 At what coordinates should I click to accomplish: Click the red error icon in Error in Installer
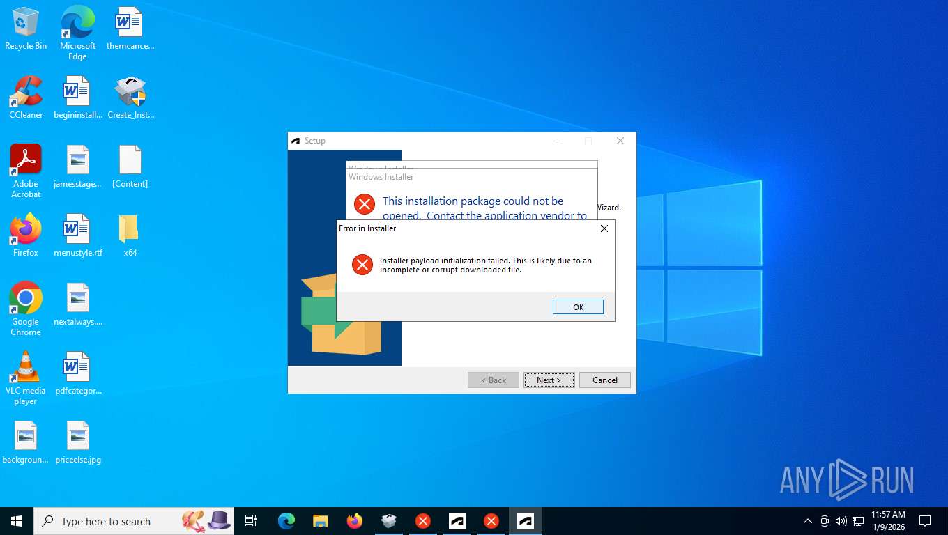click(x=362, y=265)
